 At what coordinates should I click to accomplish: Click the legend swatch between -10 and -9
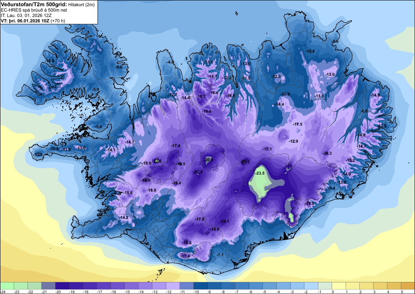click(200, 286)
